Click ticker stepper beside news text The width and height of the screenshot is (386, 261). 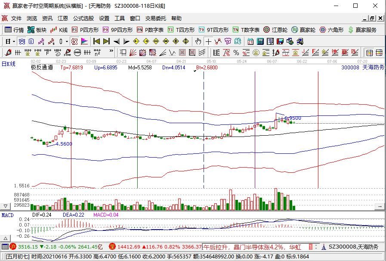(317, 247)
